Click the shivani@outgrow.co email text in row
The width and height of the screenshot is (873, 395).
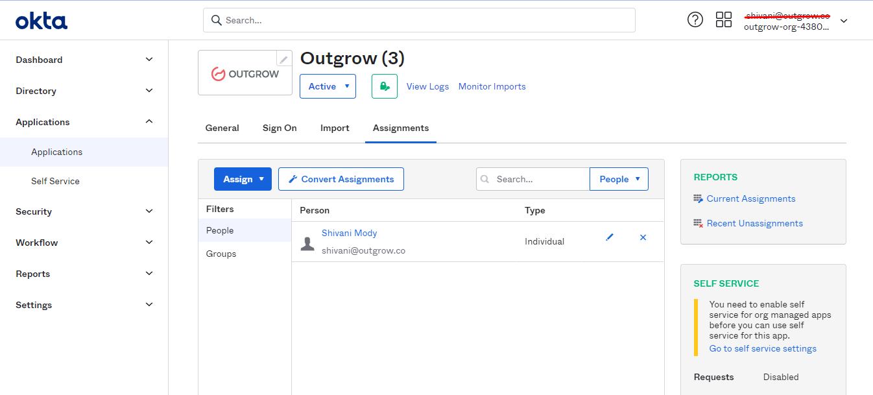(x=363, y=250)
